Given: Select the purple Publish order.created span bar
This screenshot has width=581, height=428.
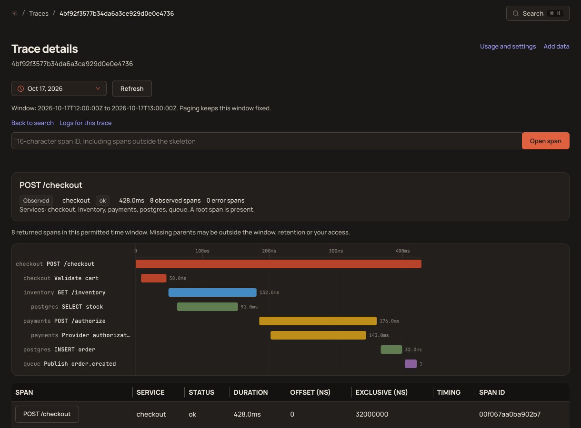Looking at the screenshot, I should click(411, 364).
